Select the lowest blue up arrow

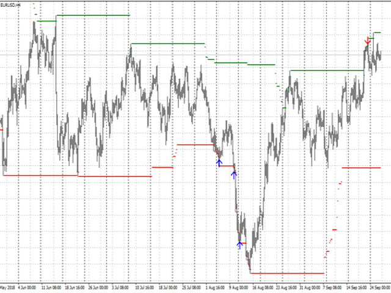point(239,244)
